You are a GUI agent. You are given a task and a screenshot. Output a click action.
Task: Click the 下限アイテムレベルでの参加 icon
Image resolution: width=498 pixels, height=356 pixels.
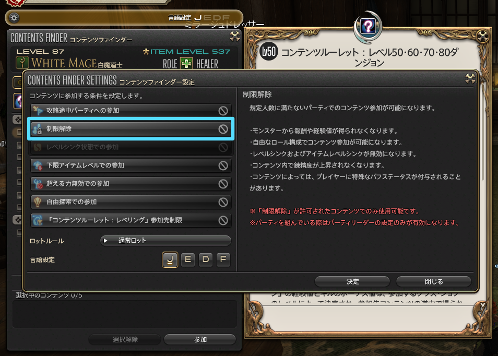click(x=38, y=165)
